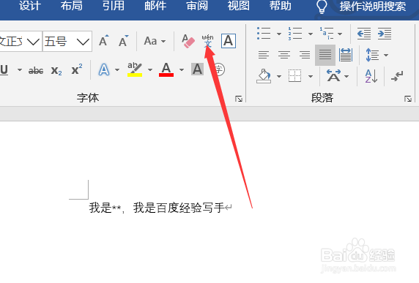
Task: Apply numbered list
Action: coord(295,34)
